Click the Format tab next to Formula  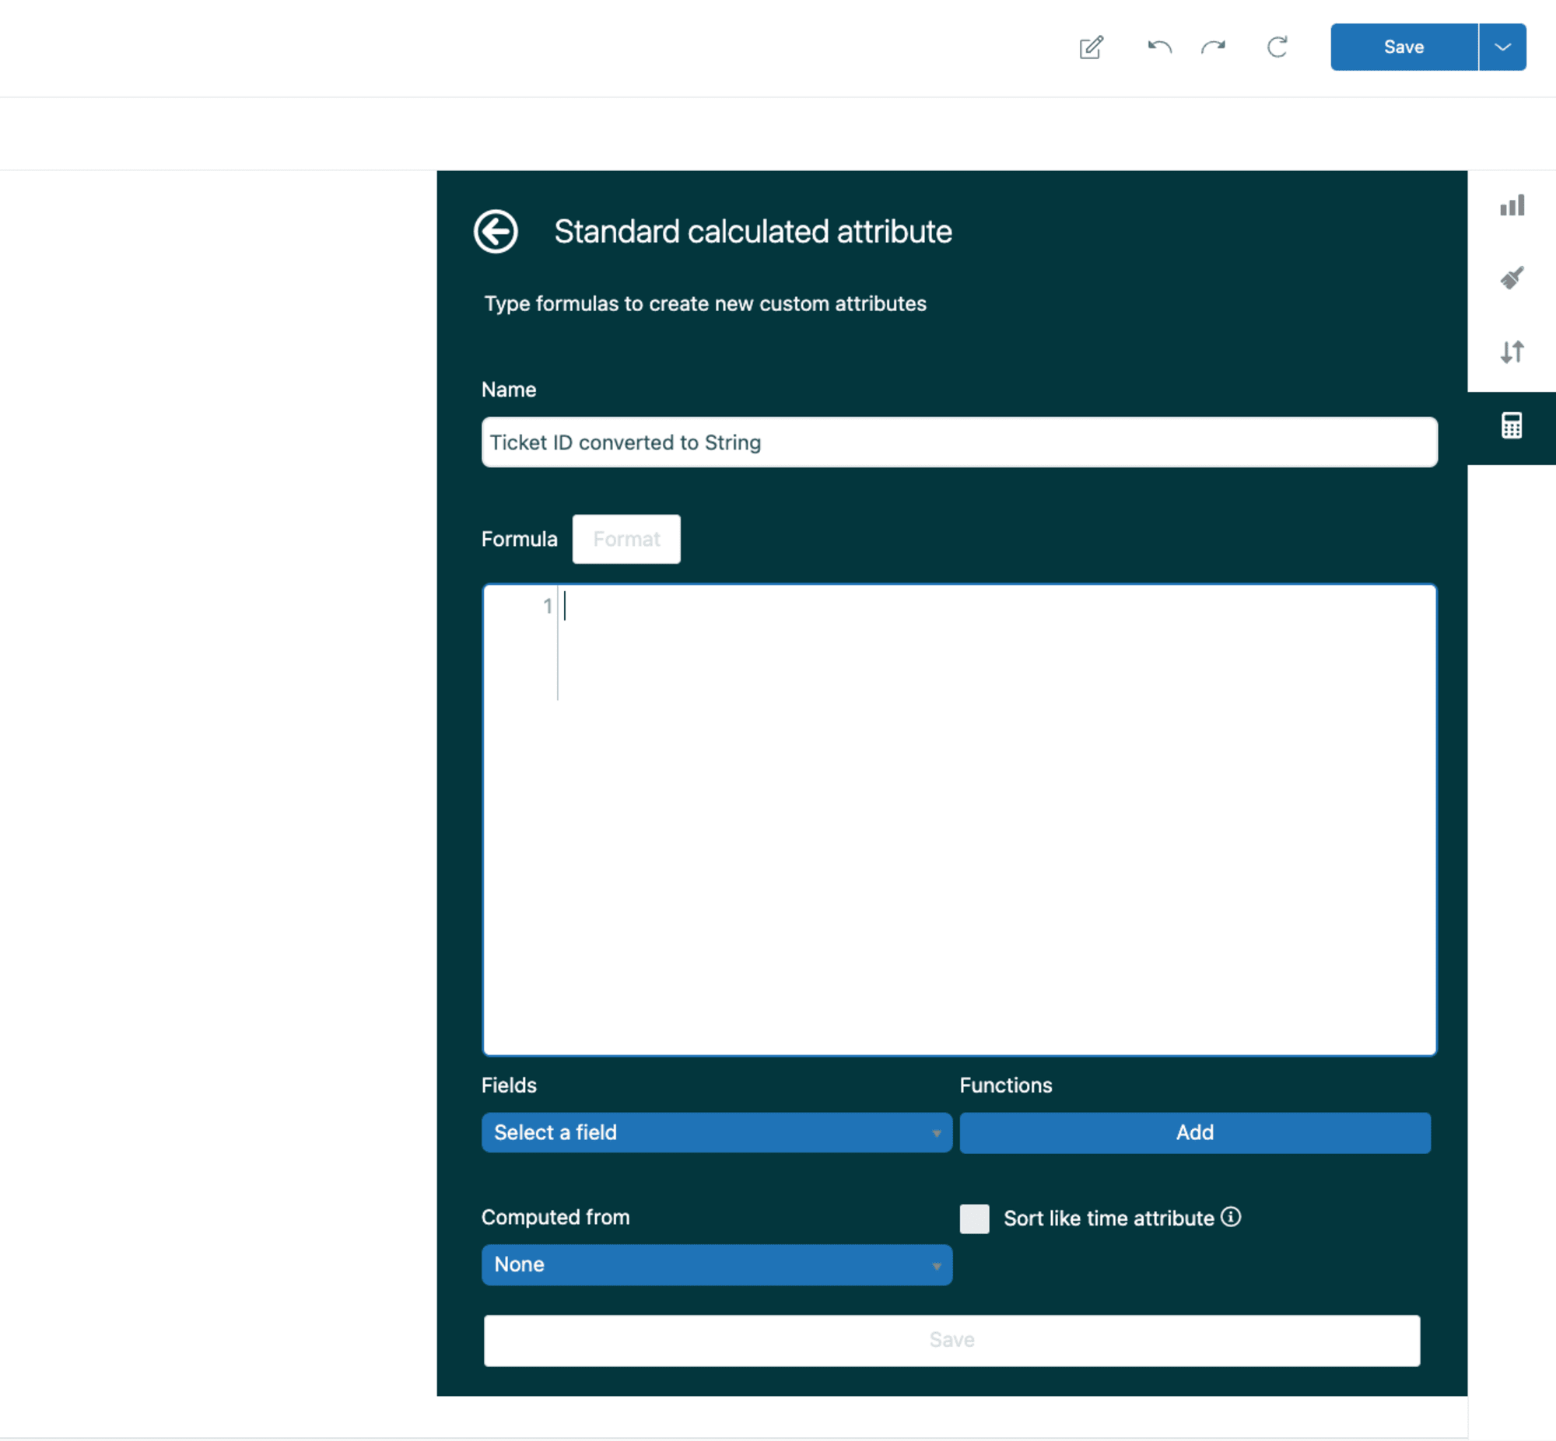(626, 539)
